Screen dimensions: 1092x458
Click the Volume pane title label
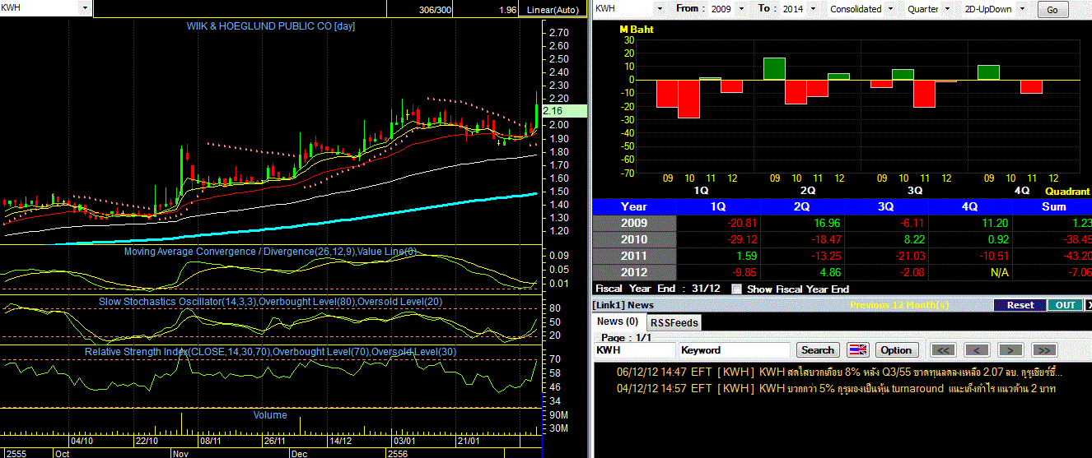click(x=270, y=415)
